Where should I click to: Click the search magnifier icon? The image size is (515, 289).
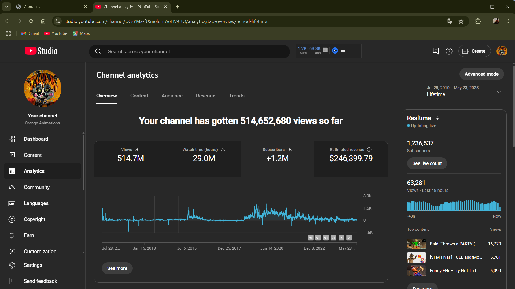pos(98,52)
